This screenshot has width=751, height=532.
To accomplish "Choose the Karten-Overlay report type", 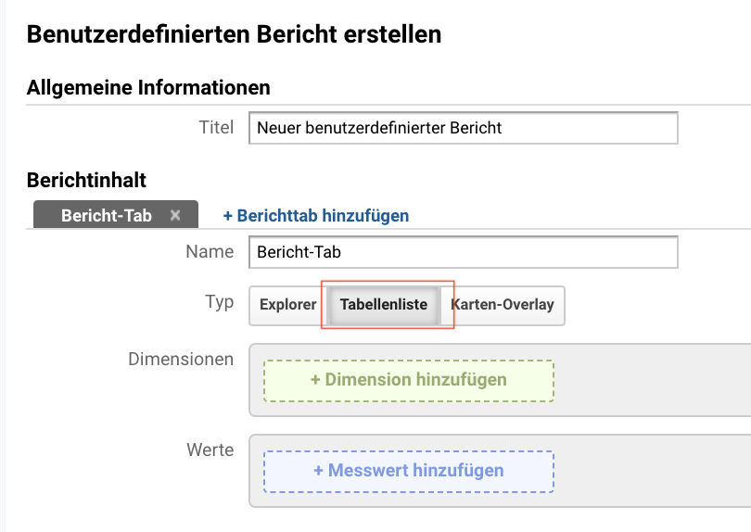I will click(x=503, y=305).
